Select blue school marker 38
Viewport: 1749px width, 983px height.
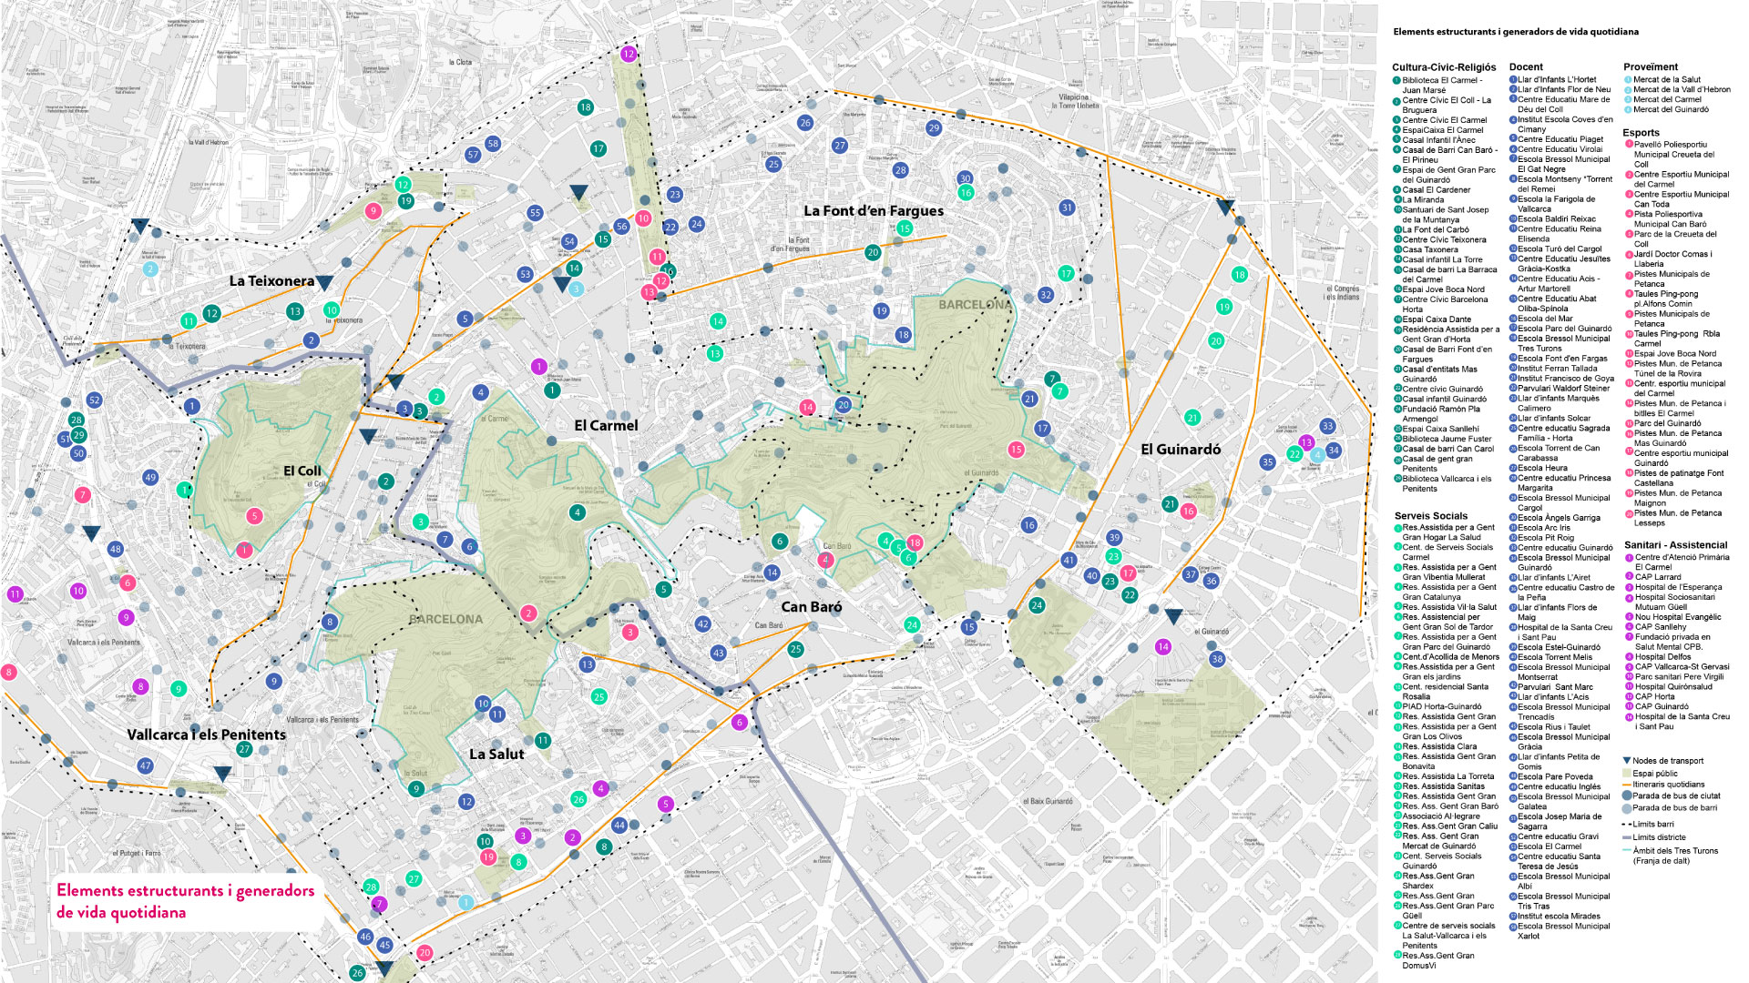coord(1217,658)
